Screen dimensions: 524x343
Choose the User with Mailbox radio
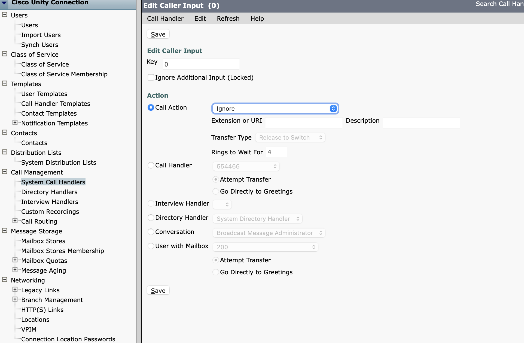(151, 246)
